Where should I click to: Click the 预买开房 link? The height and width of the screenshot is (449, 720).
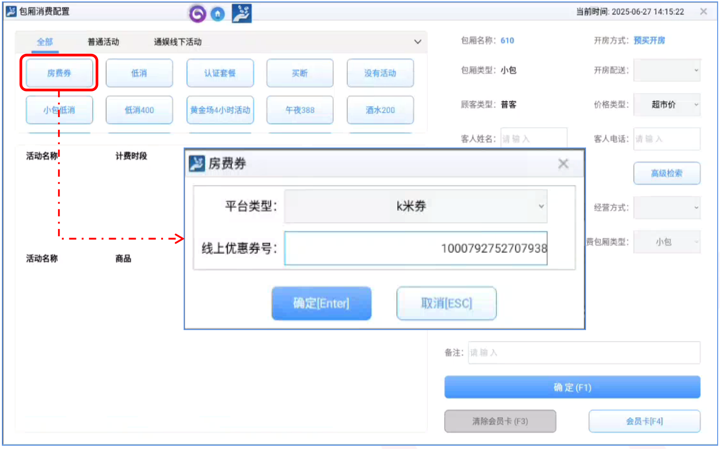coord(649,40)
